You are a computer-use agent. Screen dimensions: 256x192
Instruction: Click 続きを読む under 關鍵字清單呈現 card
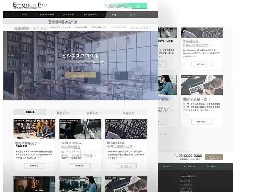click(x=202, y=122)
